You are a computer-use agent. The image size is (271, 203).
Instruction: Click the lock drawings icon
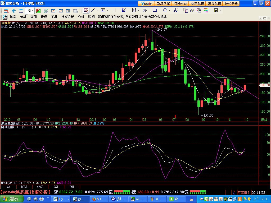point(199,11)
